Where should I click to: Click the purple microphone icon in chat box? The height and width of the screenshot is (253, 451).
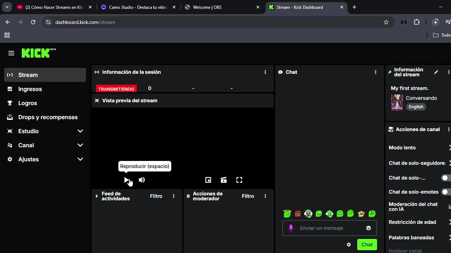(291, 228)
